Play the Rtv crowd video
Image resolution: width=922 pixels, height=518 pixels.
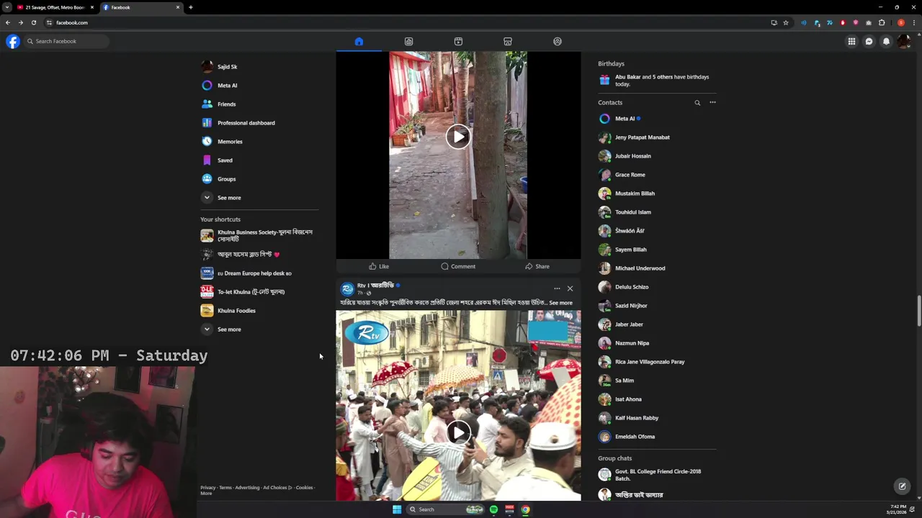tap(458, 432)
